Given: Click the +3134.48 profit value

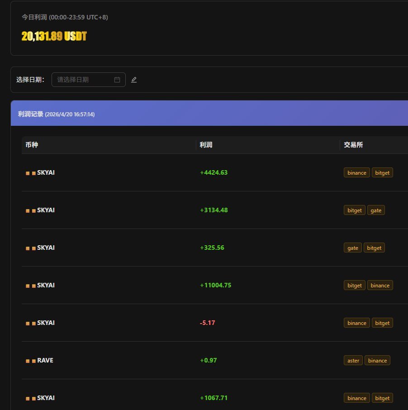Looking at the screenshot, I should [x=214, y=210].
